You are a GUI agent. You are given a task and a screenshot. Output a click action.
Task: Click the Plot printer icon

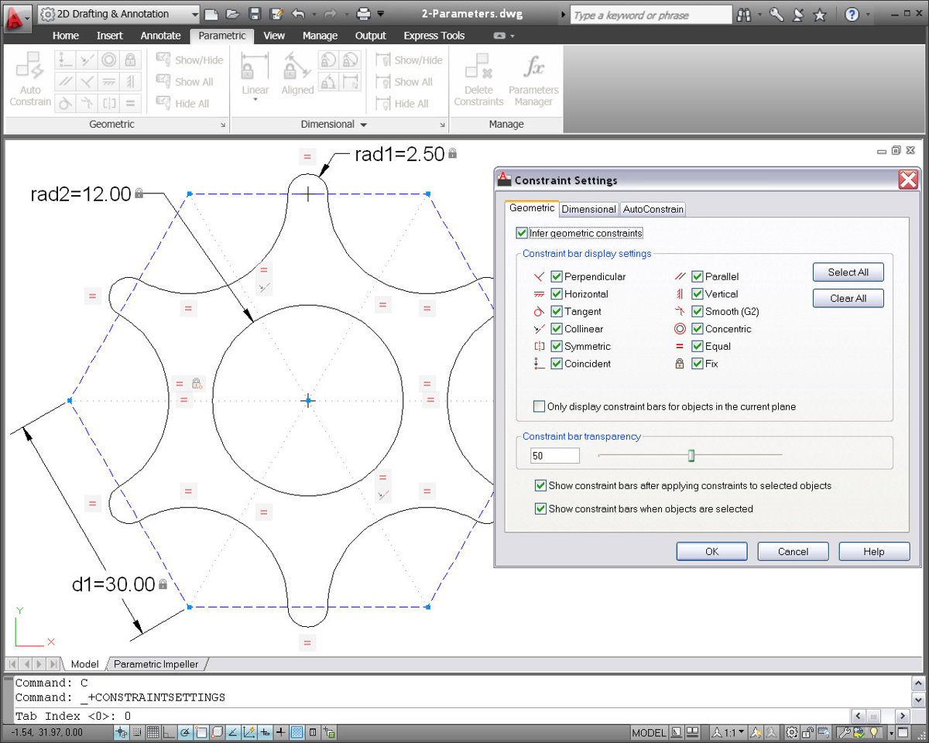pyautogui.click(x=363, y=14)
